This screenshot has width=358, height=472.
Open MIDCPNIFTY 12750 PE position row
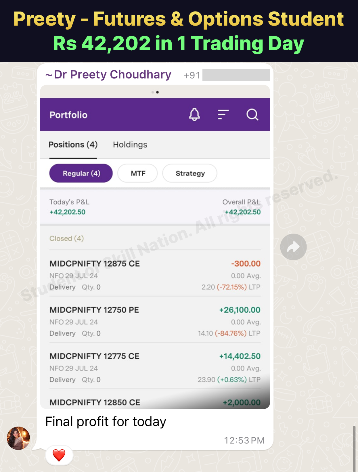(x=155, y=321)
